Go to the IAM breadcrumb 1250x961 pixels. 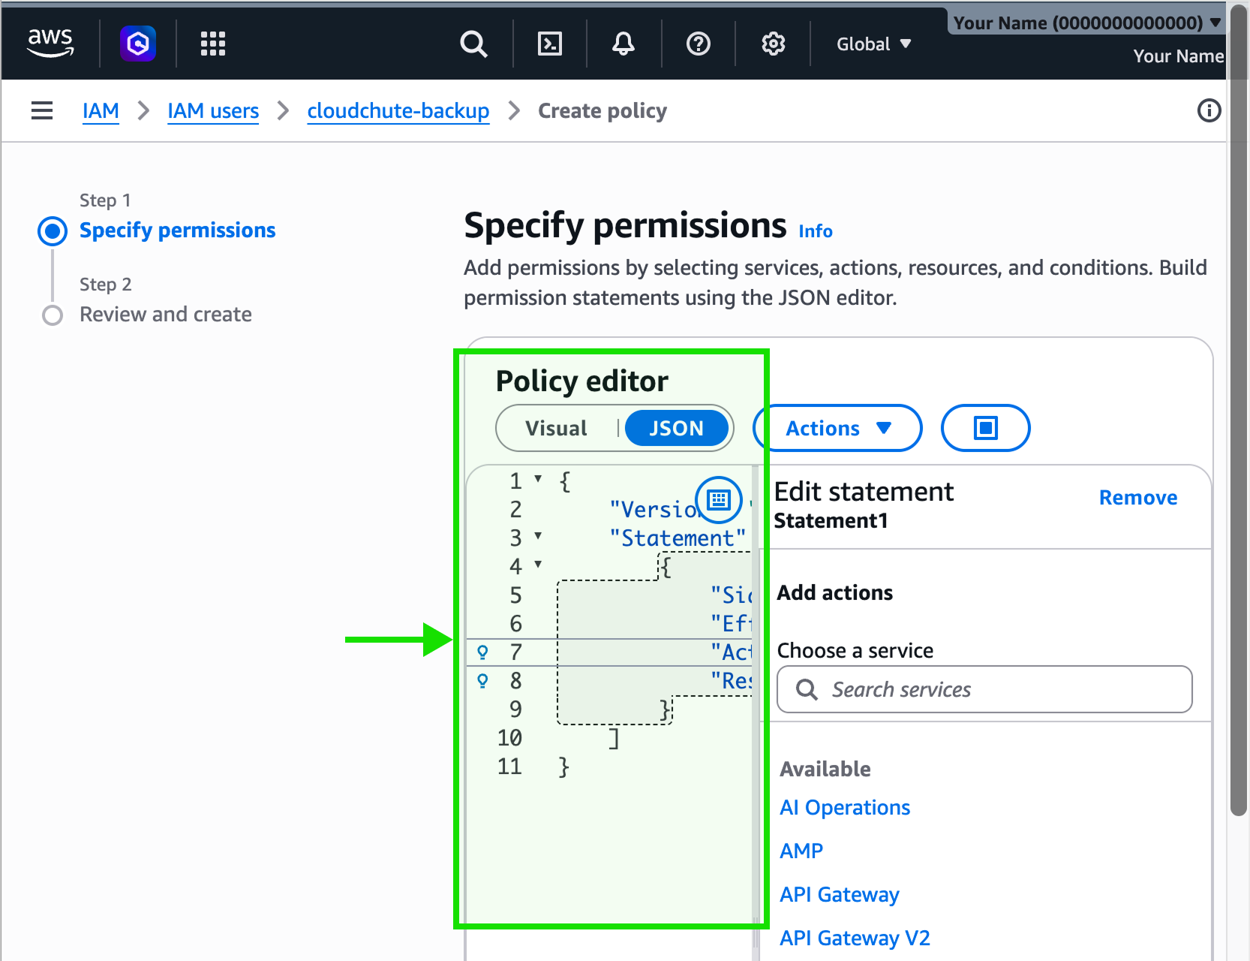pos(101,111)
